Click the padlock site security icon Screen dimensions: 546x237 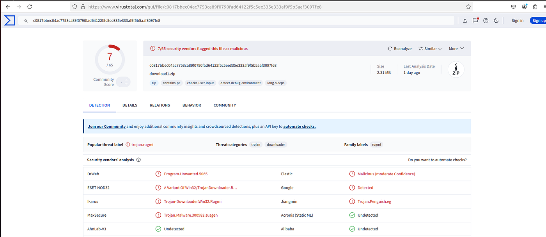pos(82,7)
